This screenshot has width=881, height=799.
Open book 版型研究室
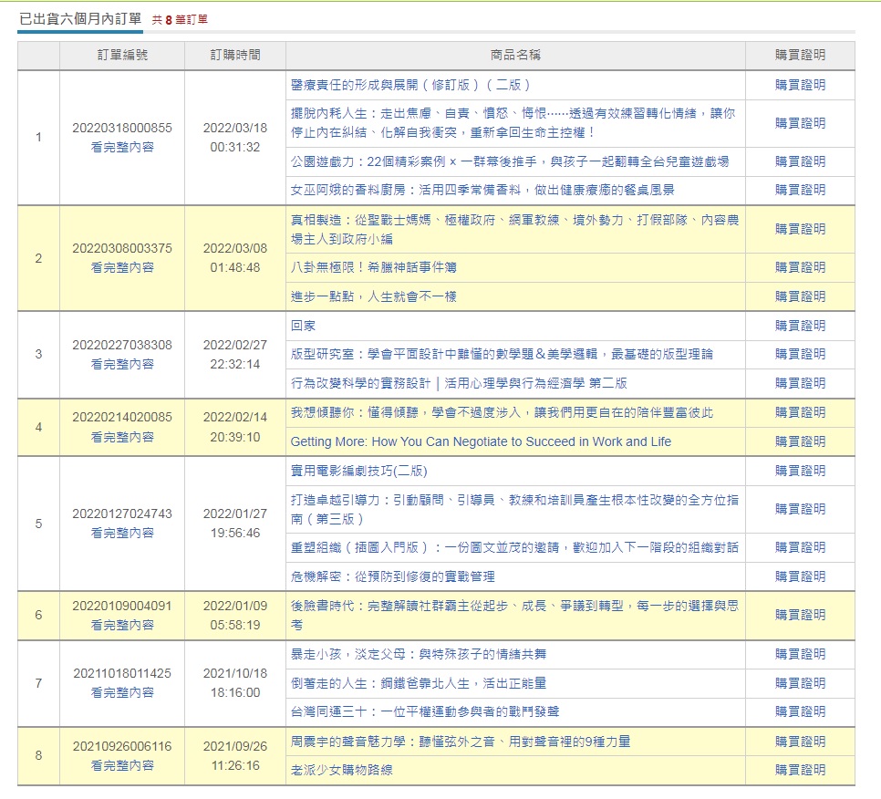[502, 354]
